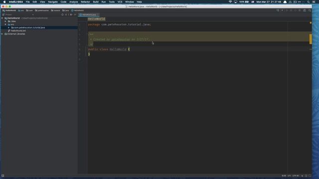Open the Apple menu

pos(4,2)
